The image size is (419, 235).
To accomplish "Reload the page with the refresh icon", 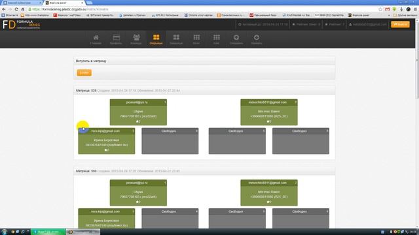I will 16,9.
